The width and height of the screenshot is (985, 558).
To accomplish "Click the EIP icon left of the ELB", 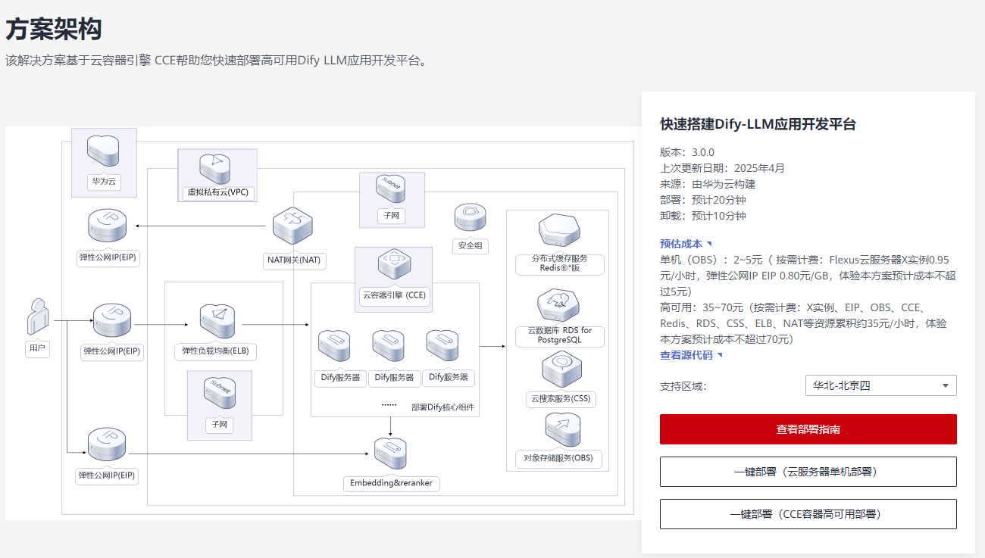I will 112,322.
